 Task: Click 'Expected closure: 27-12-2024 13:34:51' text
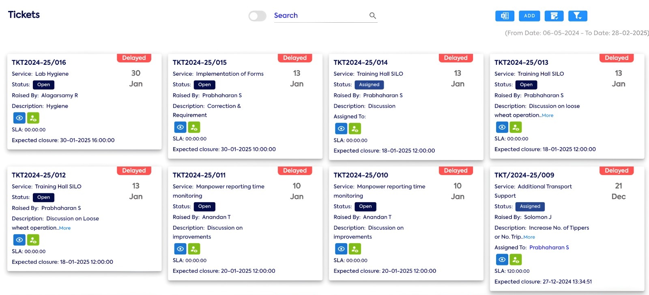(x=543, y=282)
